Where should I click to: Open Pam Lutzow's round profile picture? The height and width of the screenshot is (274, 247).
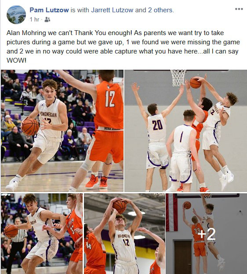[x=16, y=14]
